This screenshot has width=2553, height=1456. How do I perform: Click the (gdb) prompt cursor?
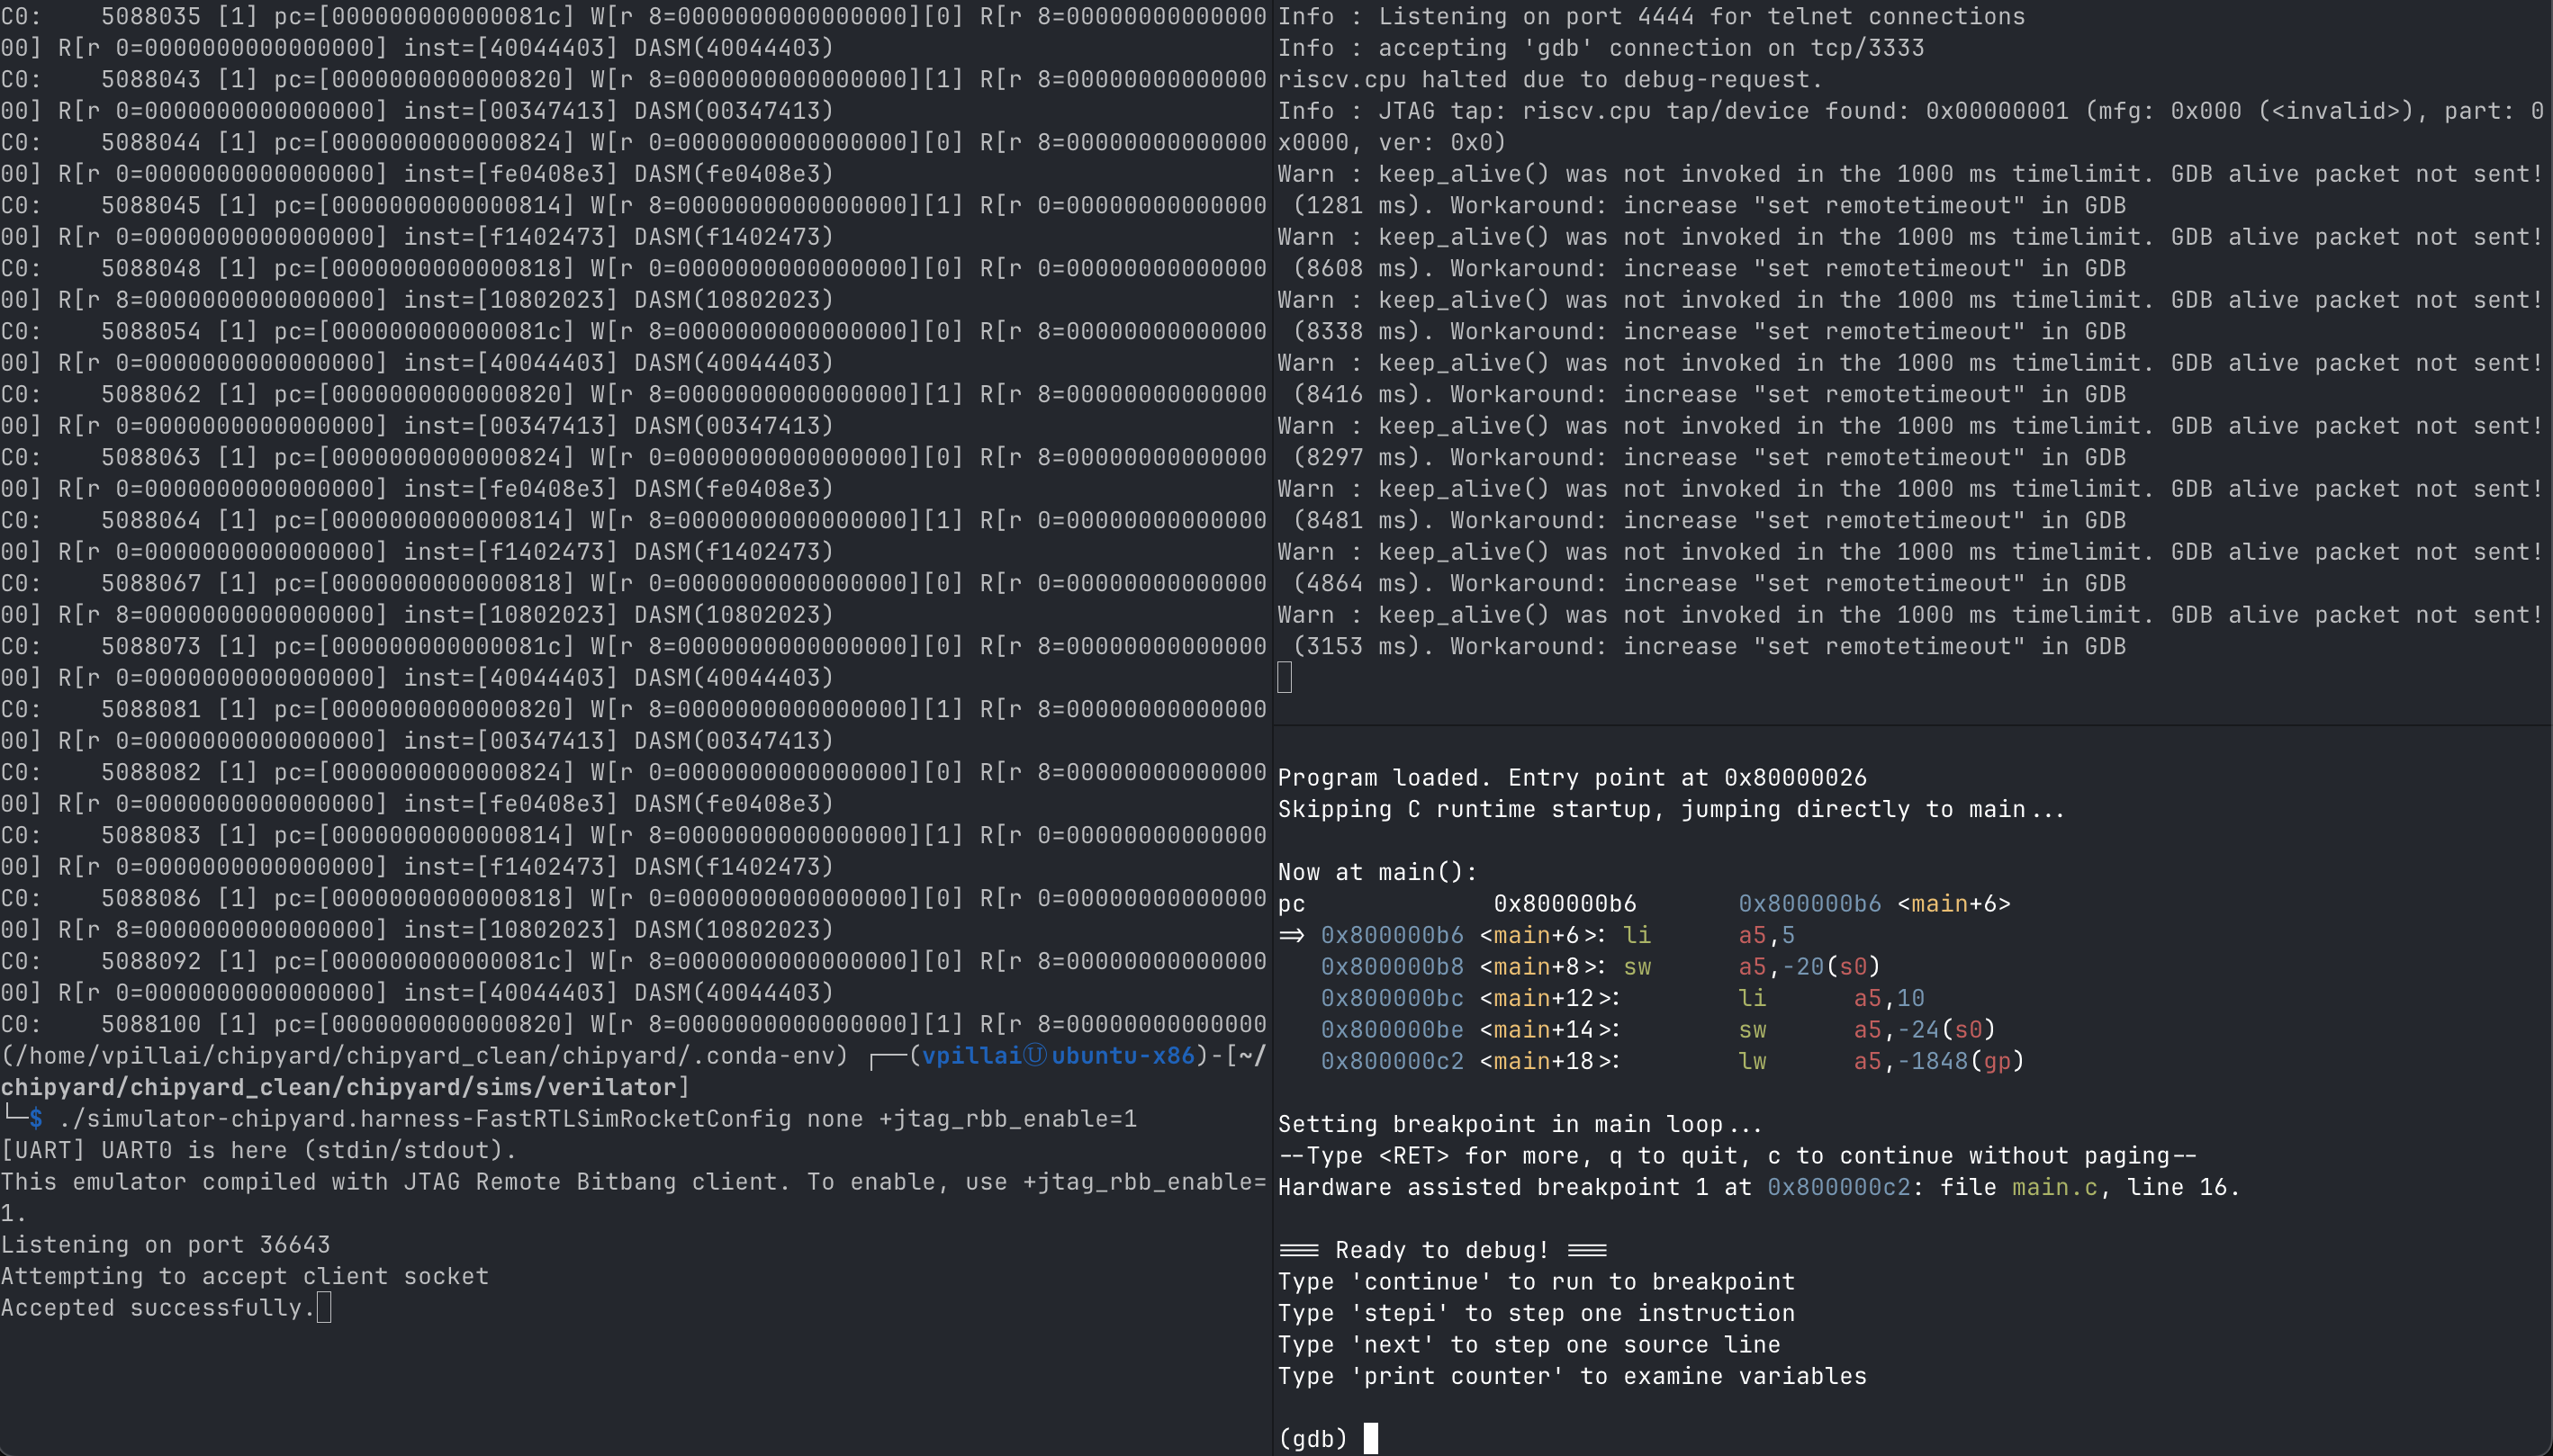point(1370,1438)
